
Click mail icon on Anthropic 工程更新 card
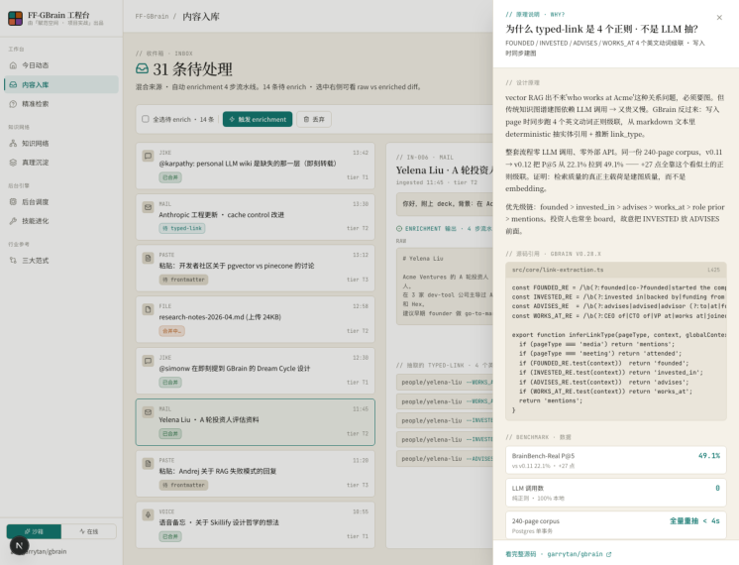pos(148,207)
